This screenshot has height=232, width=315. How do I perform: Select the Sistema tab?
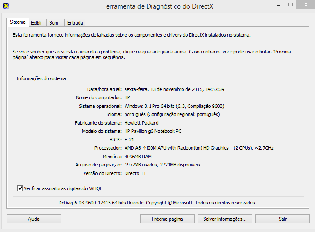click(18, 22)
